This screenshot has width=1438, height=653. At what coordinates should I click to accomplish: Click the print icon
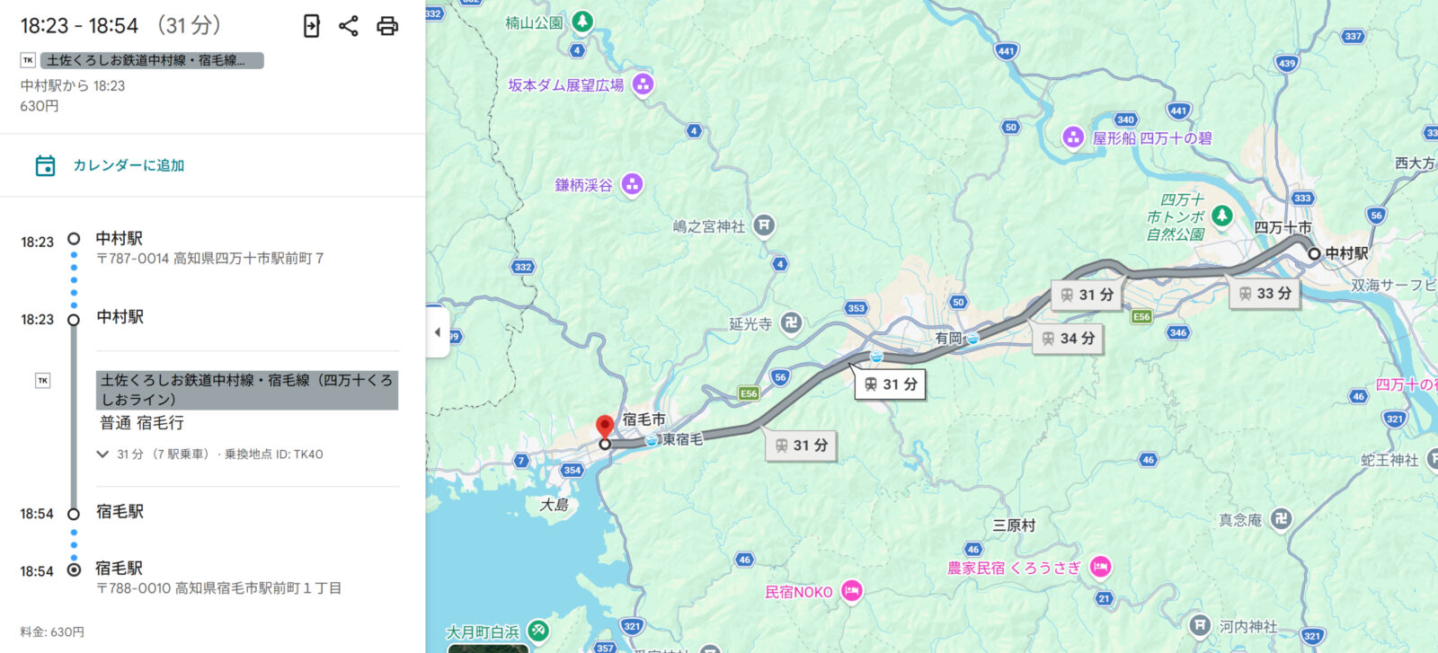387,26
